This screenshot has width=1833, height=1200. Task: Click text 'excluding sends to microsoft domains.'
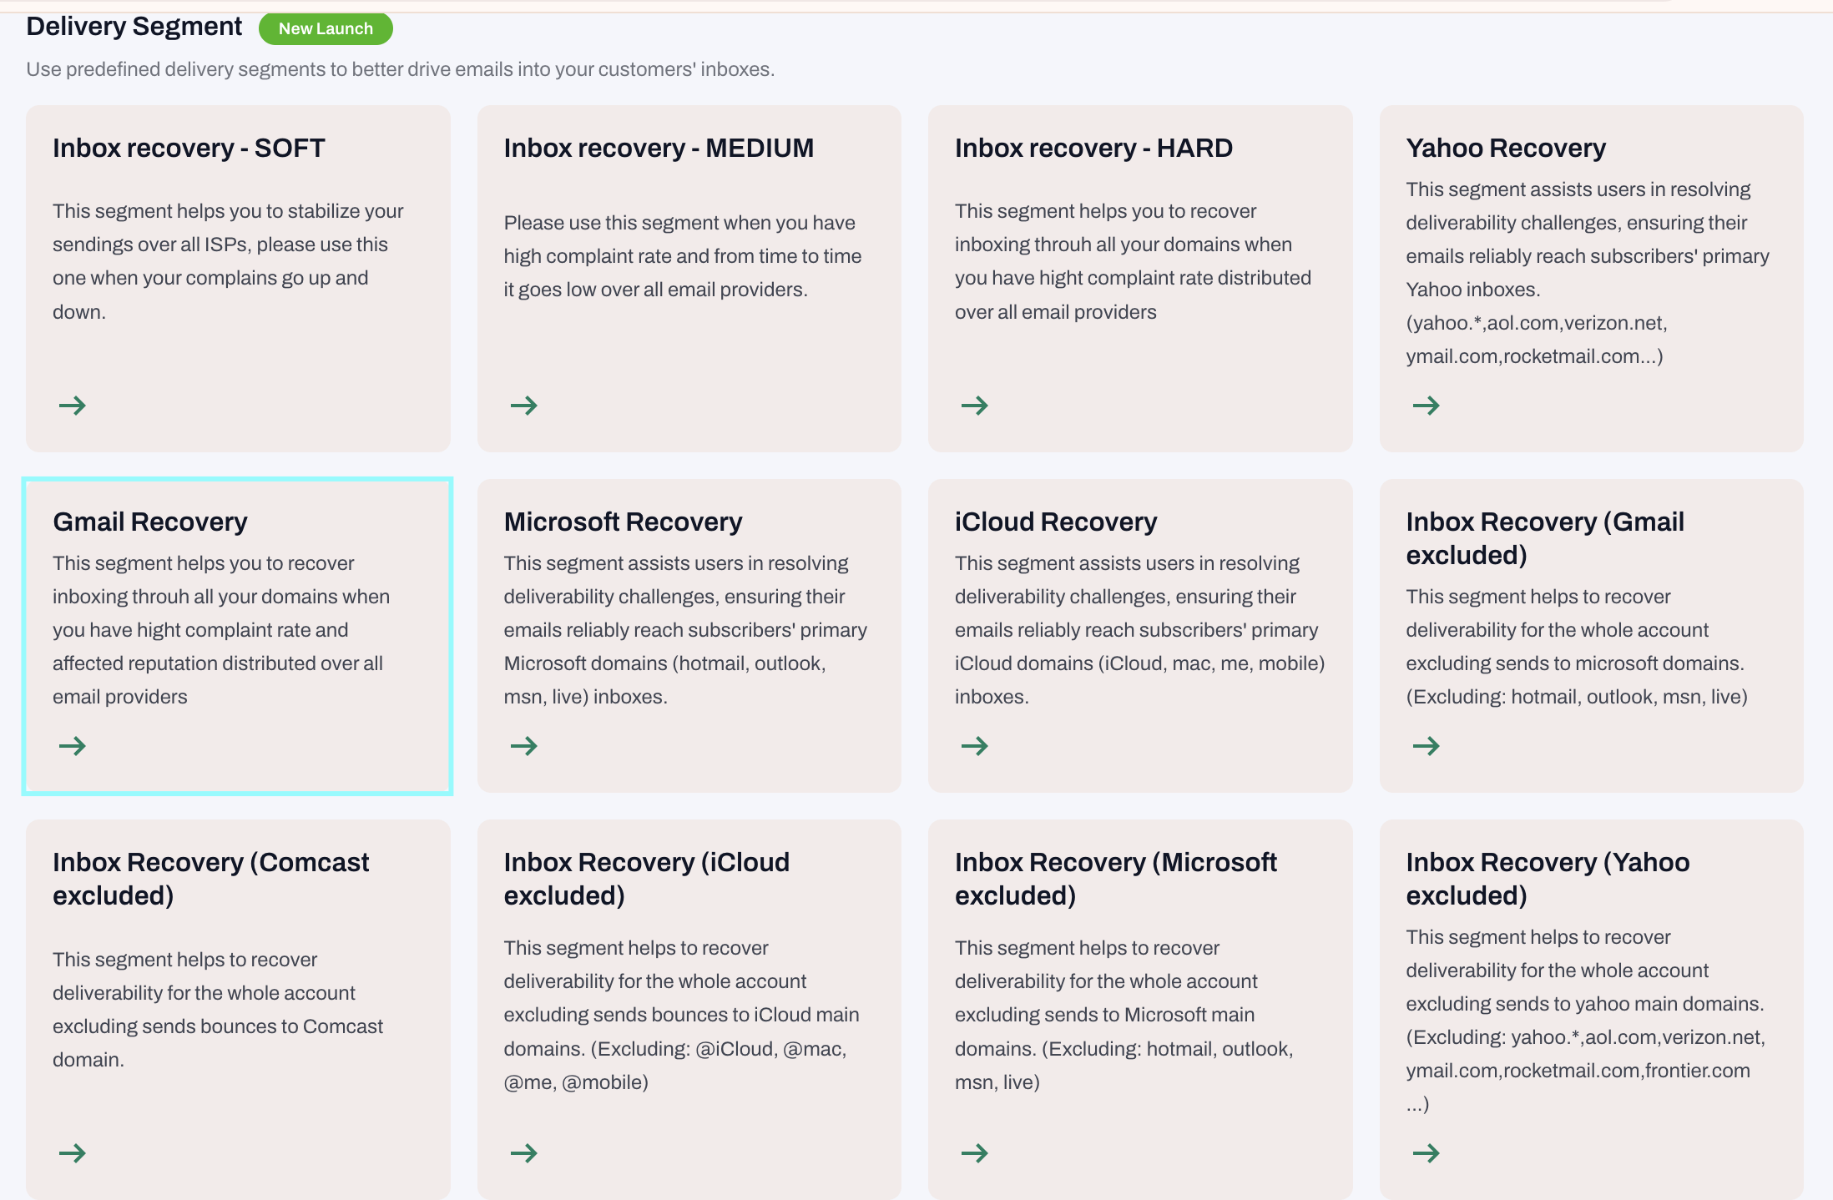[x=1575, y=663]
